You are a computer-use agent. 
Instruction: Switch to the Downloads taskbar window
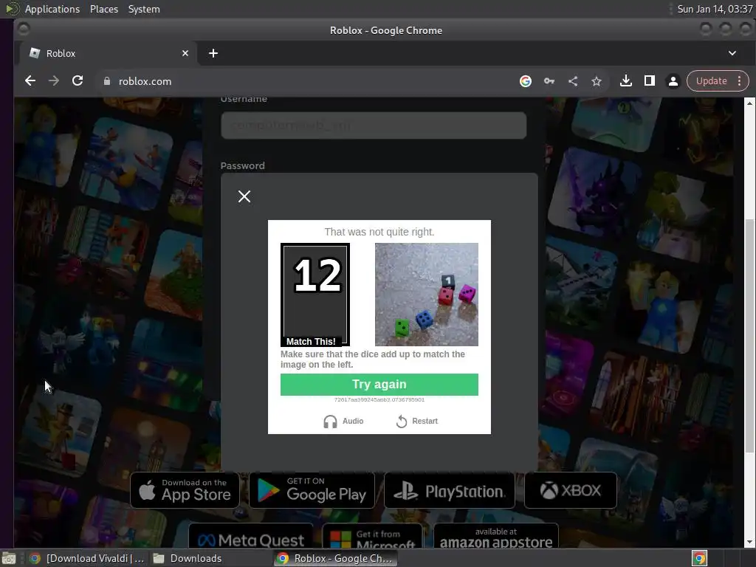click(x=187, y=558)
